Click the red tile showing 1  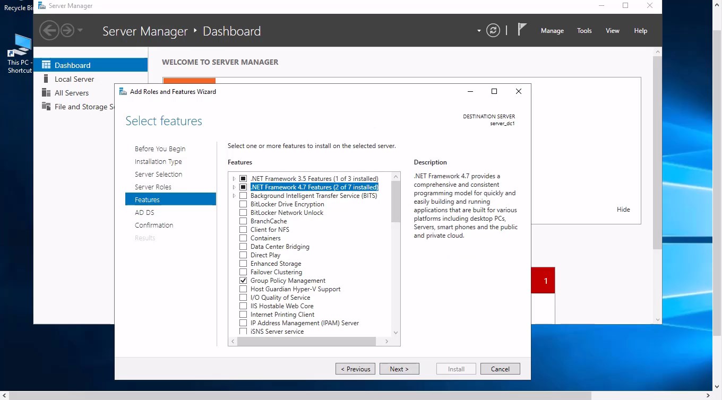543,281
